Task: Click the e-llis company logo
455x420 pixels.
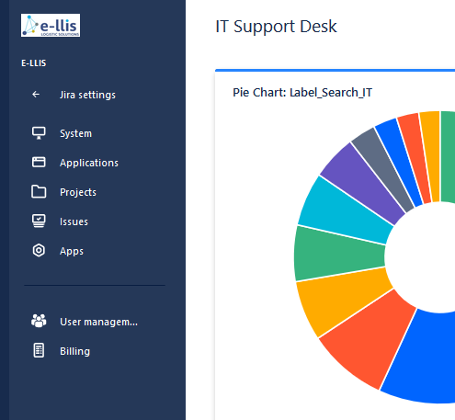Action: click(x=51, y=25)
